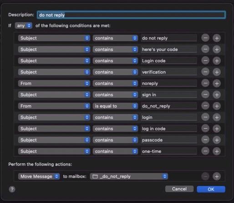Click the 'sign in' value field

[169, 94]
